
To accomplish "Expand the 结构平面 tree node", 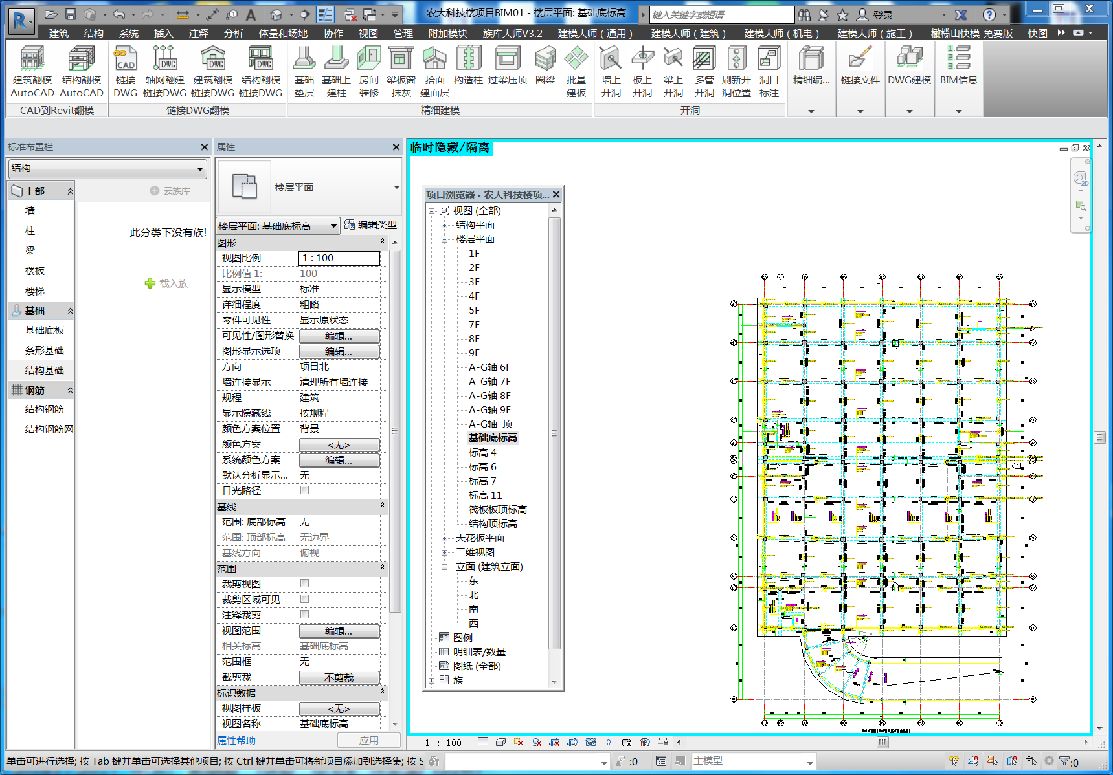I will point(445,225).
